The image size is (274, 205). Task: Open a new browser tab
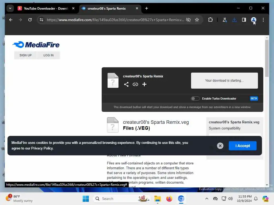point(147,8)
